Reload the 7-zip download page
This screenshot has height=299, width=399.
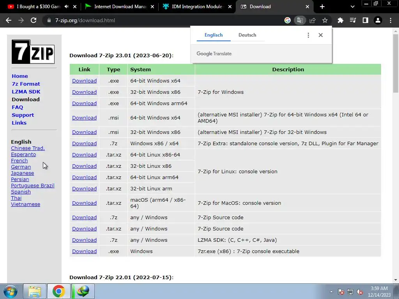click(34, 20)
